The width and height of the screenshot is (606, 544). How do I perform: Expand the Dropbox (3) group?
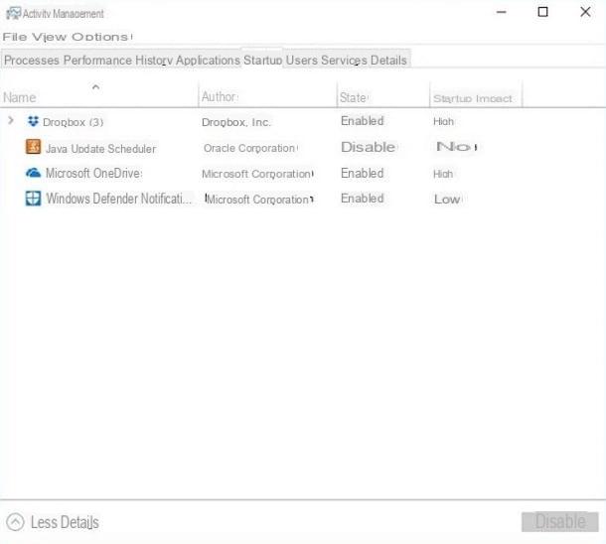[x=11, y=121]
